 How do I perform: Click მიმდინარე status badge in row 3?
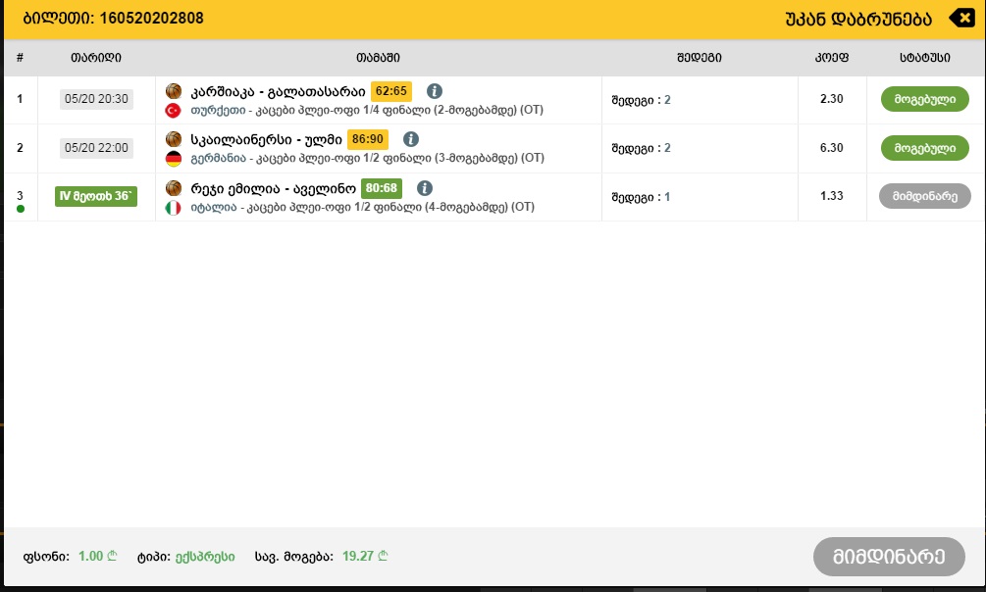(x=924, y=196)
